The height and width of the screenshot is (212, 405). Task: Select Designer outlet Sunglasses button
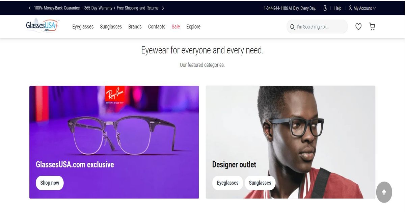[x=260, y=183]
